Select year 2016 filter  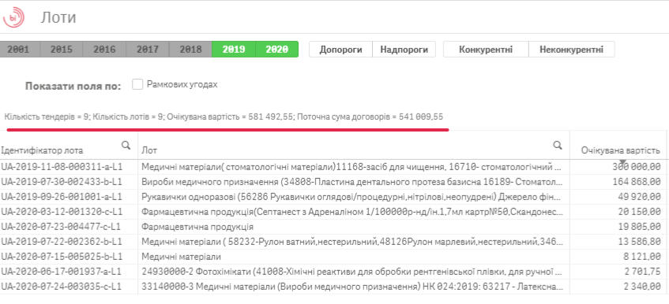(104, 50)
